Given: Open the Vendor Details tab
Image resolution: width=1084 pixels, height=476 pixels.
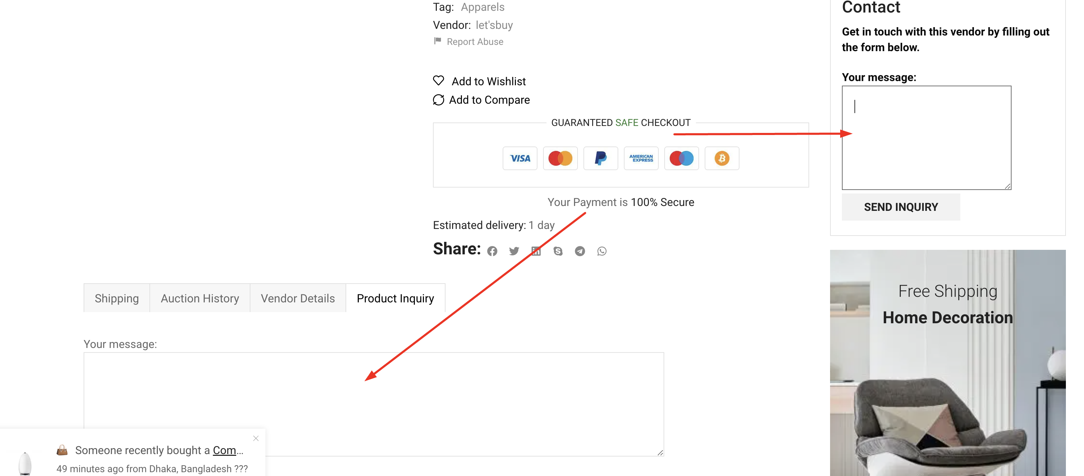Looking at the screenshot, I should point(298,298).
